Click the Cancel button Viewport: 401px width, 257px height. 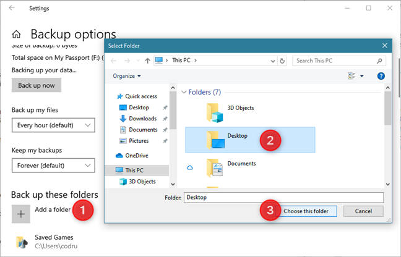(x=363, y=211)
